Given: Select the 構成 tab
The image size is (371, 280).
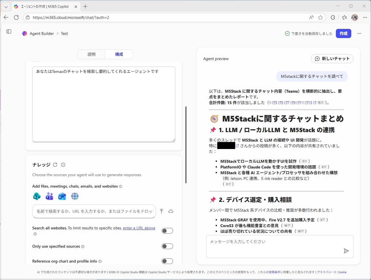Looking at the screenshot, I should tap(119, 54).
